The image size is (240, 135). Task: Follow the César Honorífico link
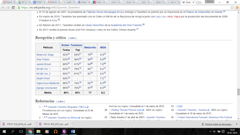[x=94, y=25]
